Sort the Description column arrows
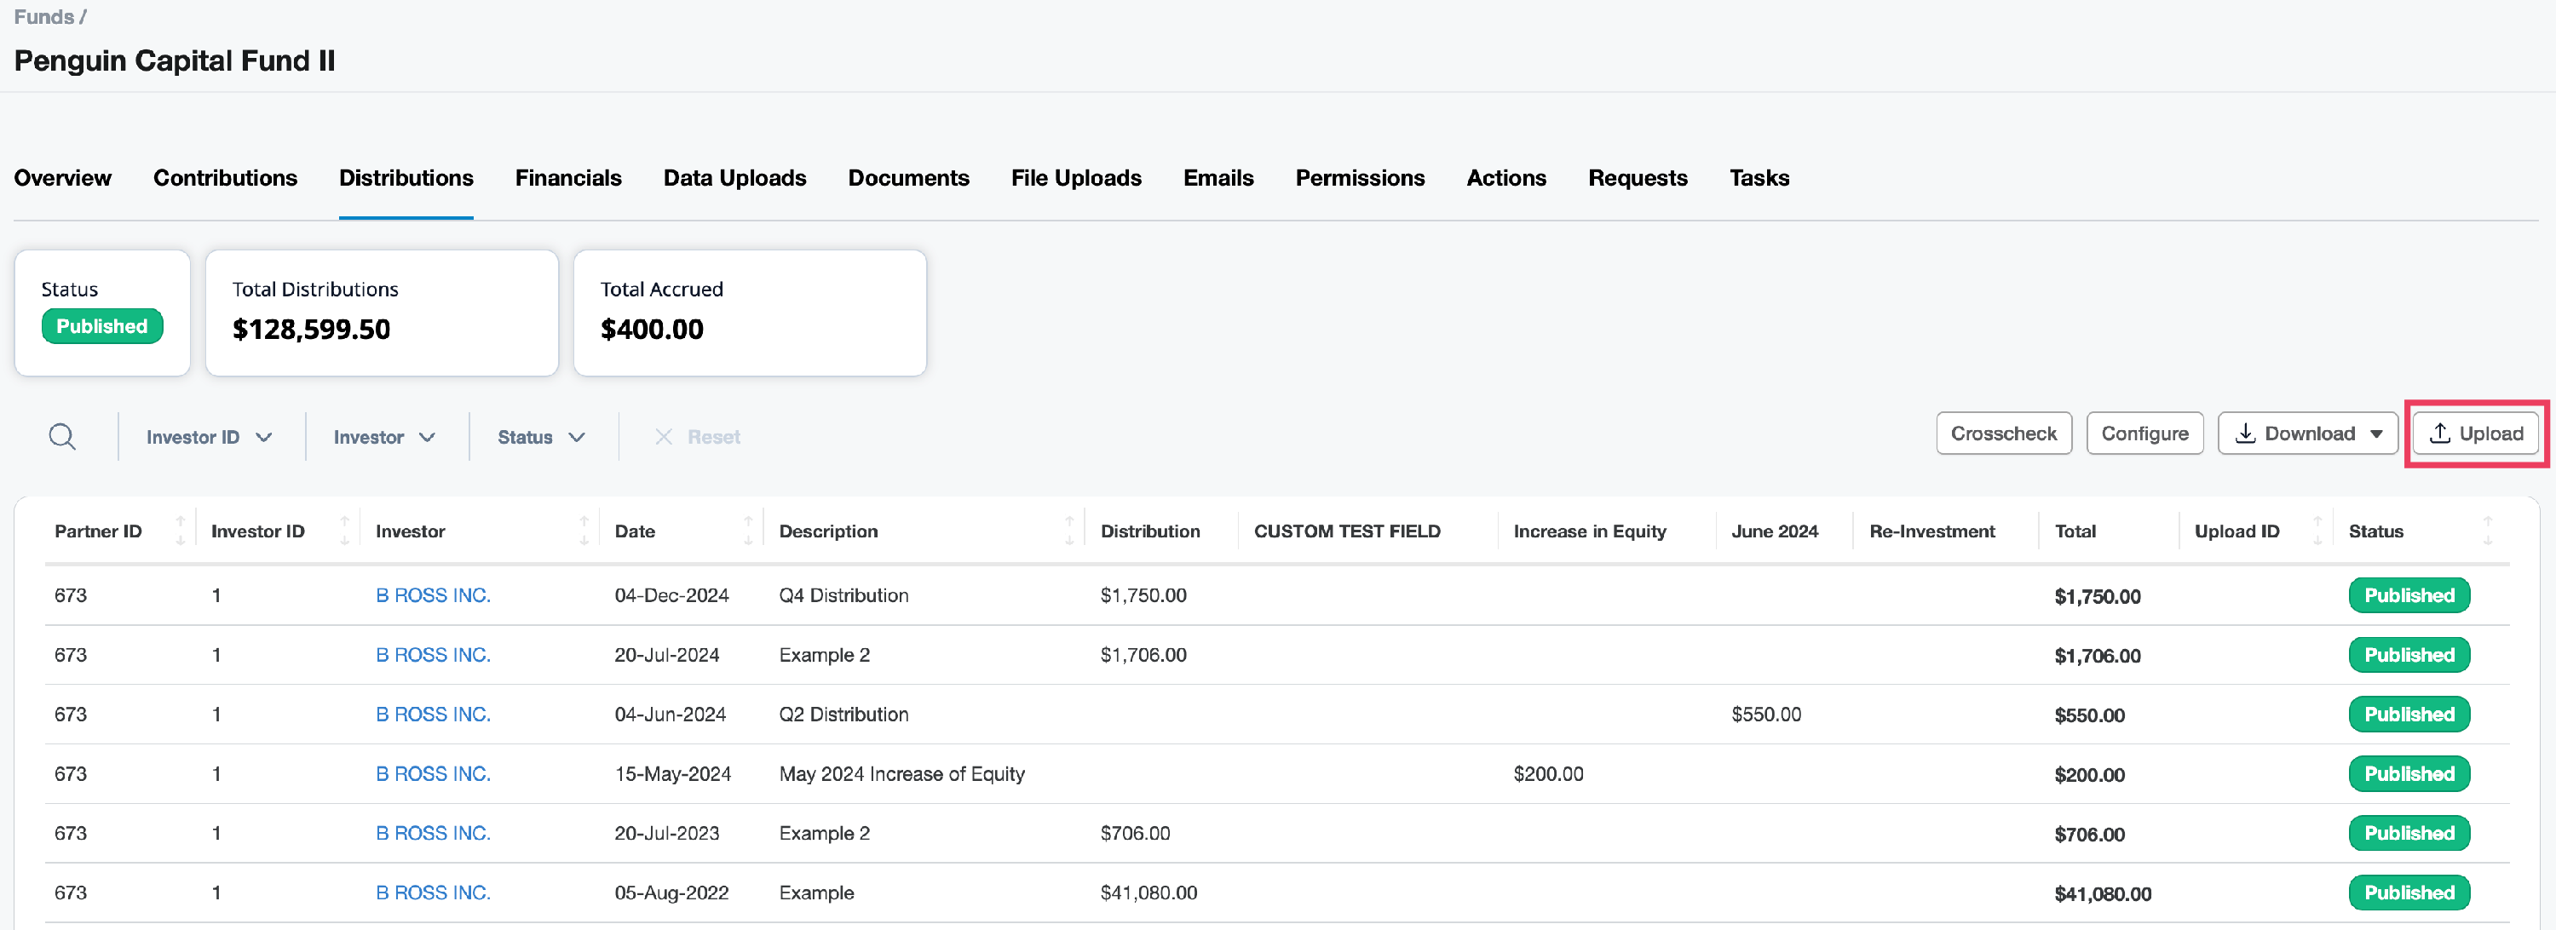 point(1068,531)
